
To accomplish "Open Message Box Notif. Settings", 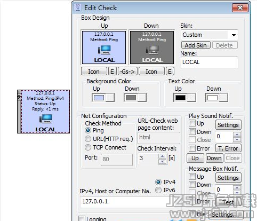I will pos(228,178).
